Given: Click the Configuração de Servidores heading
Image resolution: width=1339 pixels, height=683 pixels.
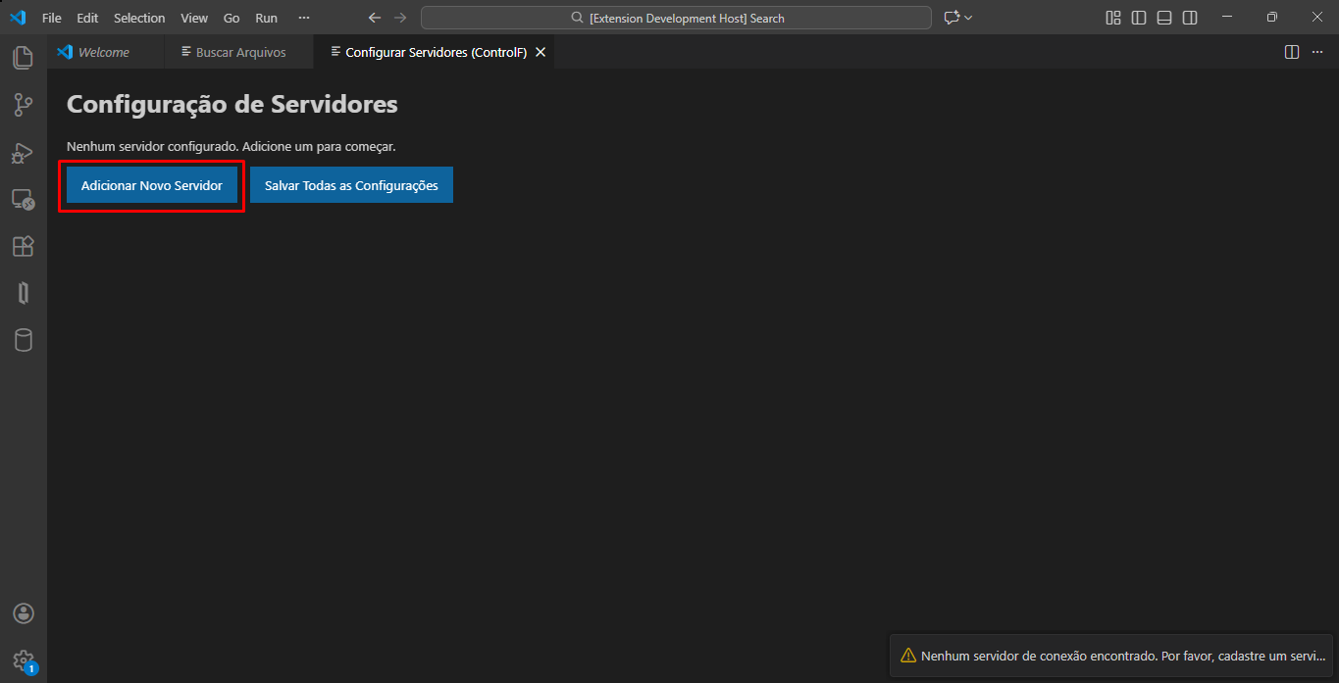Looking at the screenshot, I should (232, 104).
